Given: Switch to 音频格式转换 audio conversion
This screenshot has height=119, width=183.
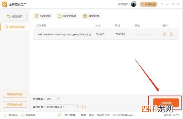Looking at the screenshot, I should click(15, 104).
